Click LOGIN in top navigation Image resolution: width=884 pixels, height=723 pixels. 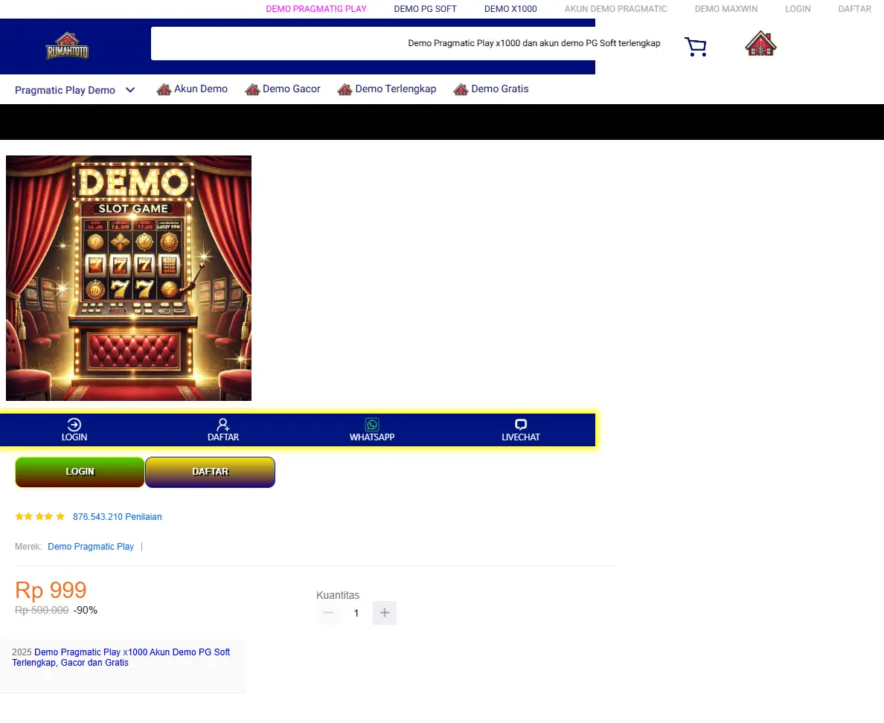pos(798,9)
